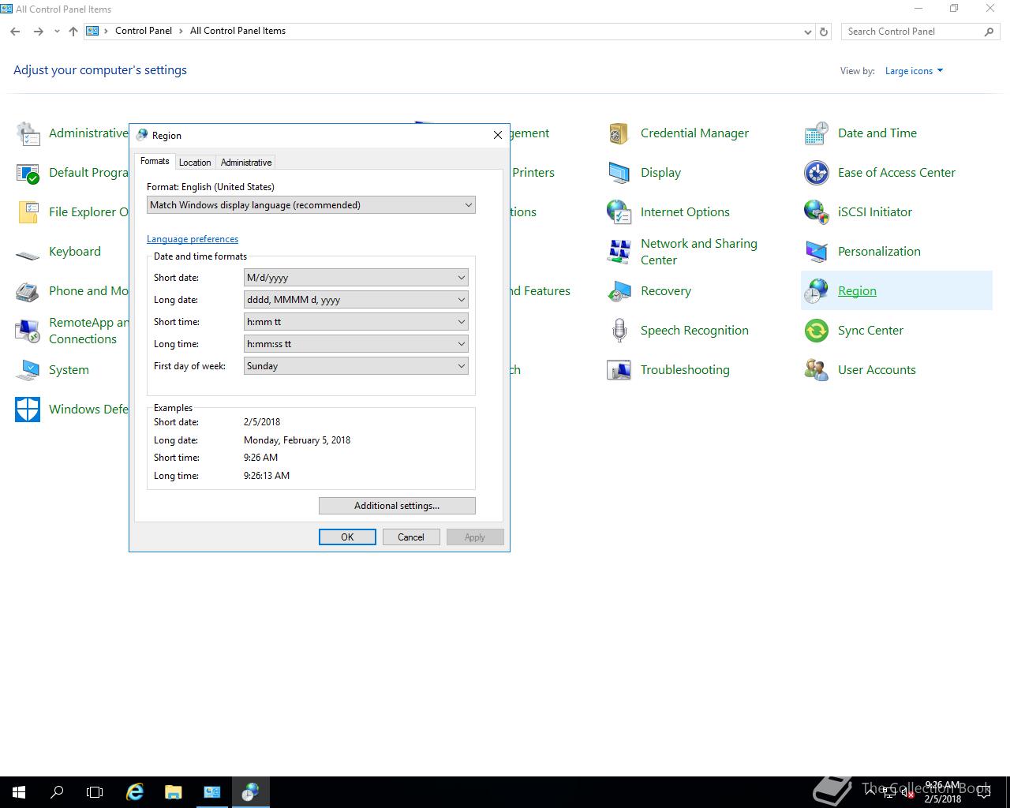Viewport: 1010px width, 808px height.
Task: Click Cancel in Region dialog
Action: (411, 537)
